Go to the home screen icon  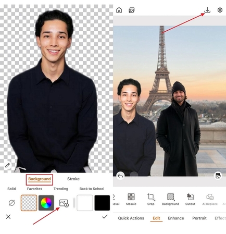(x=119, y=10)
